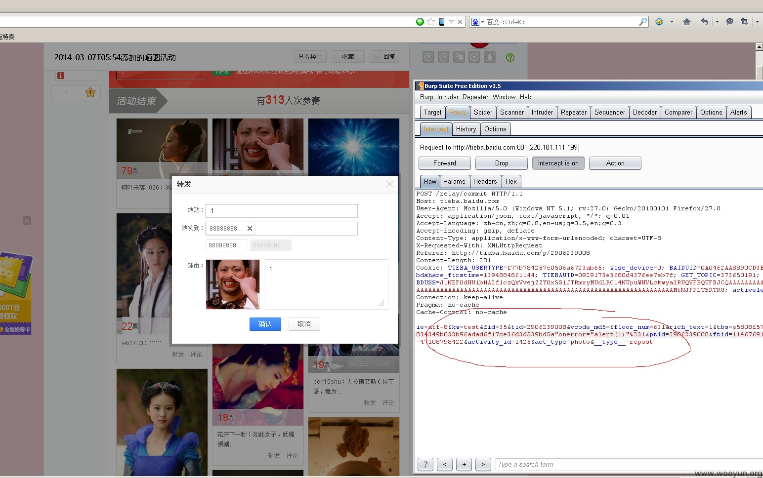Open Burp menu in Burp Suite
This screenshot has width=763, height=478.
426,97
